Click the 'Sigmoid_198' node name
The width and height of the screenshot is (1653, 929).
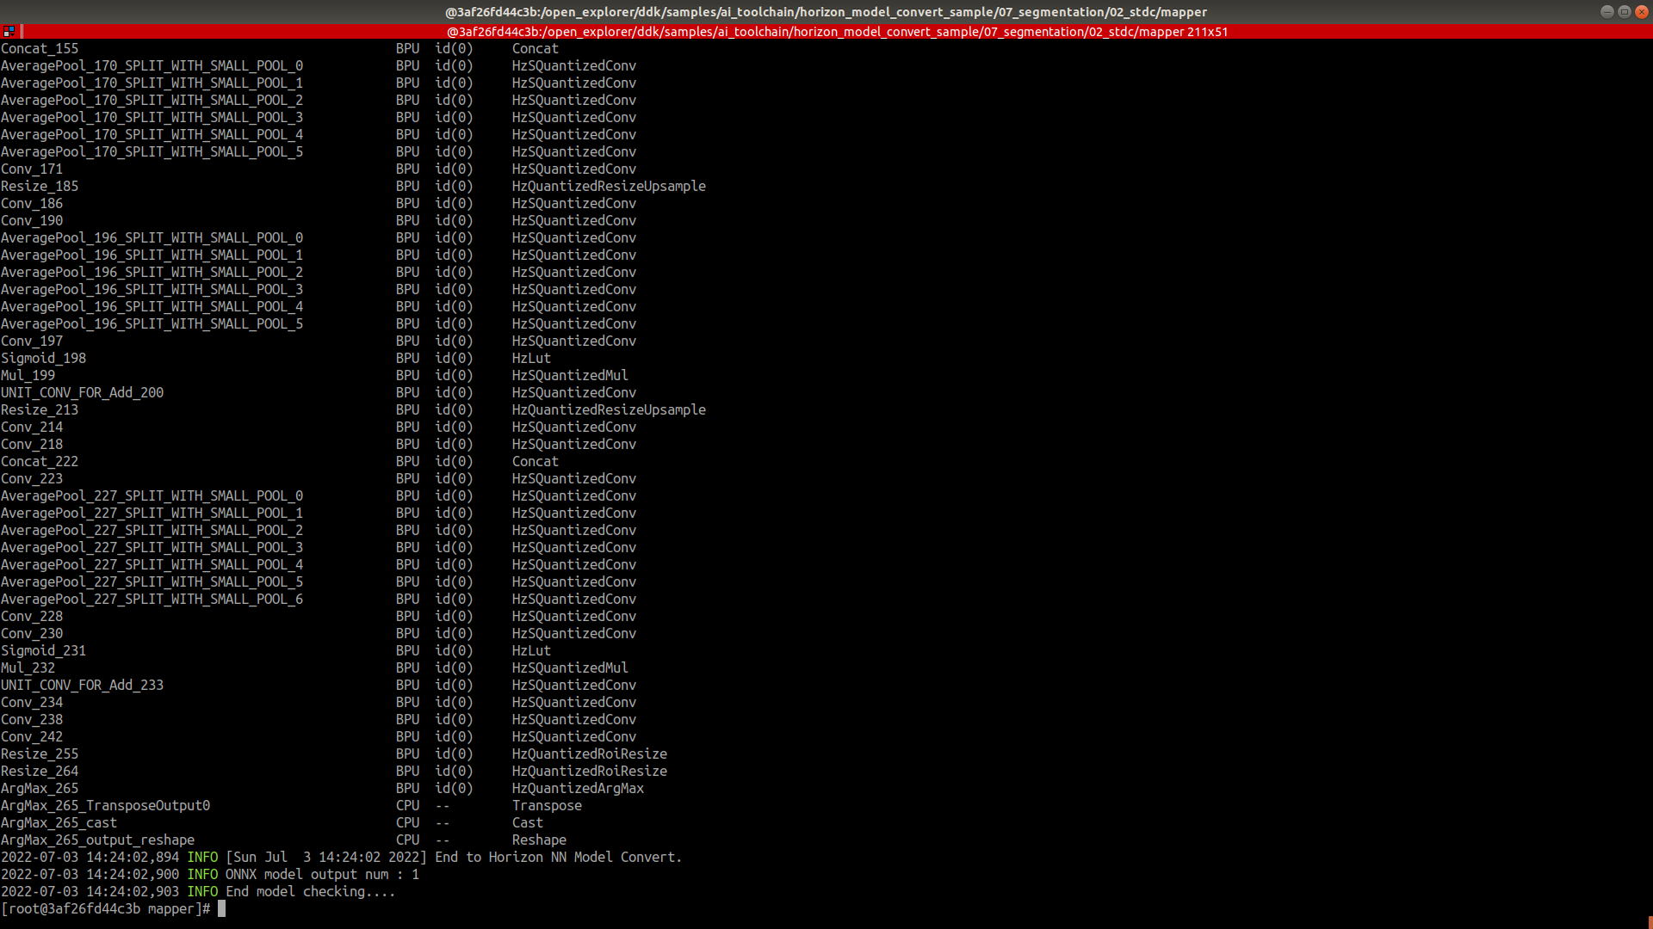coord(43,359)
